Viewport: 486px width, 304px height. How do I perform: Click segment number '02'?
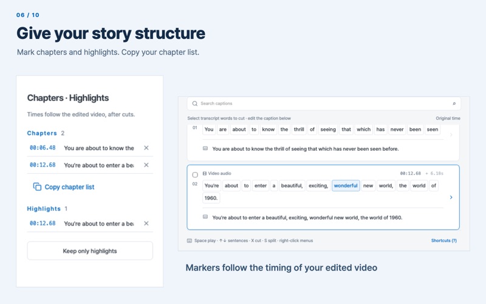pyautogui.click(x=194, y=184)
